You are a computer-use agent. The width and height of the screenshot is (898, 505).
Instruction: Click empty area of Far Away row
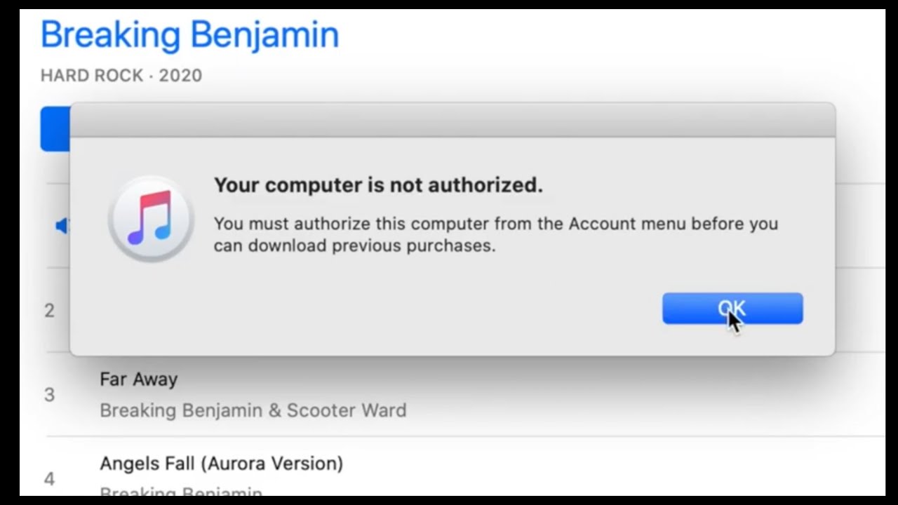point(631,395)
